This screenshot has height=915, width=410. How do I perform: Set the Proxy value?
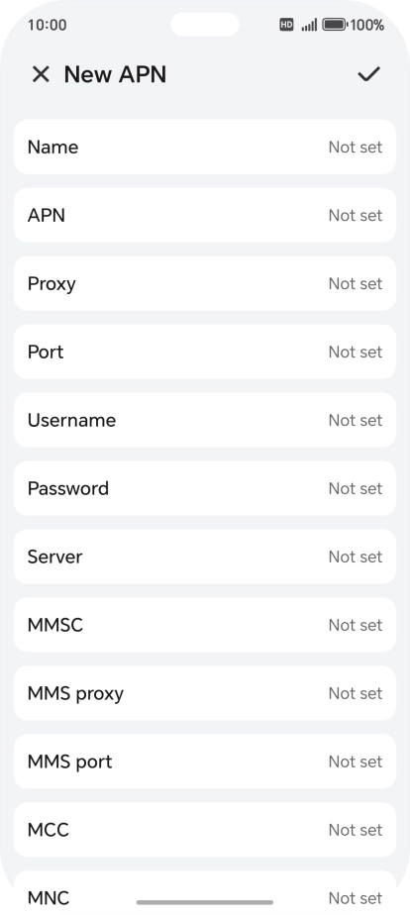(x=205, y=283)
